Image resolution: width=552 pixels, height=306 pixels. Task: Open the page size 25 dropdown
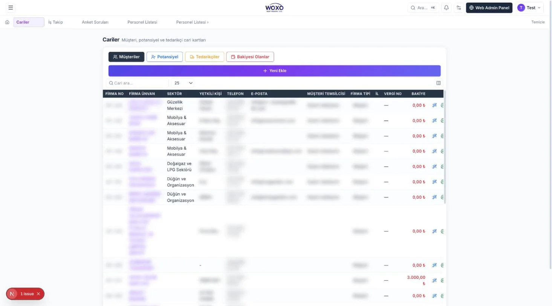(x=183, y=83)
